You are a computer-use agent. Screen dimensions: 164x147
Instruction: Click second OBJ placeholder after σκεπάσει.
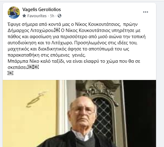(36, 67)
